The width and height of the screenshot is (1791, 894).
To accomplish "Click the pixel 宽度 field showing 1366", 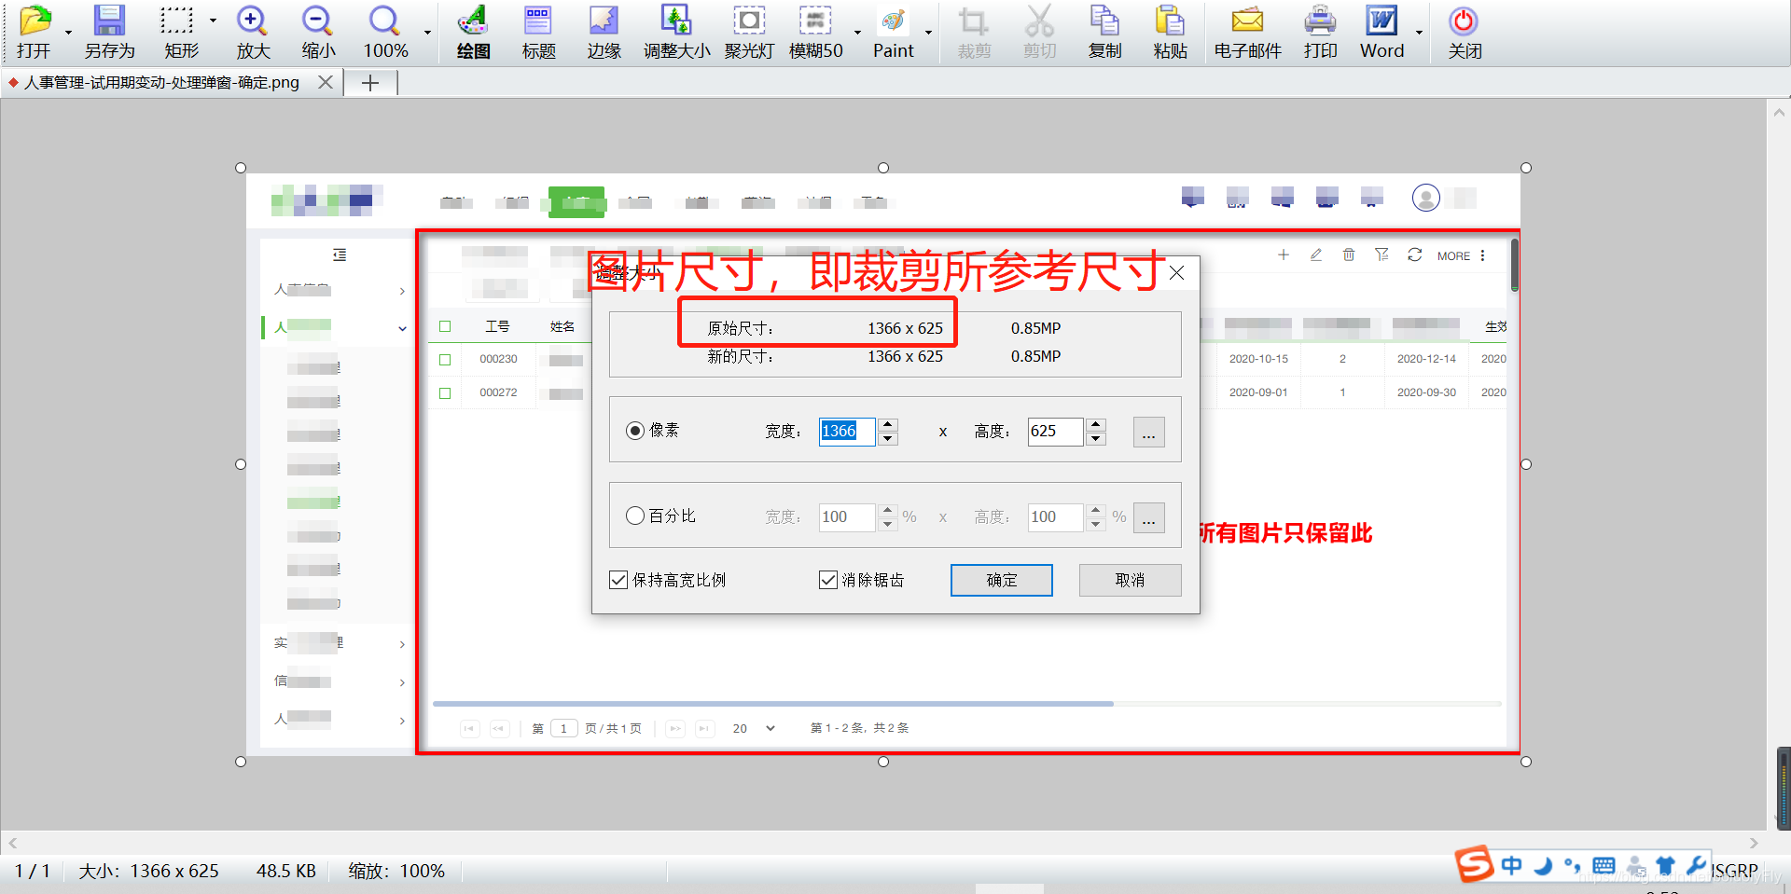I will (847, 432).
